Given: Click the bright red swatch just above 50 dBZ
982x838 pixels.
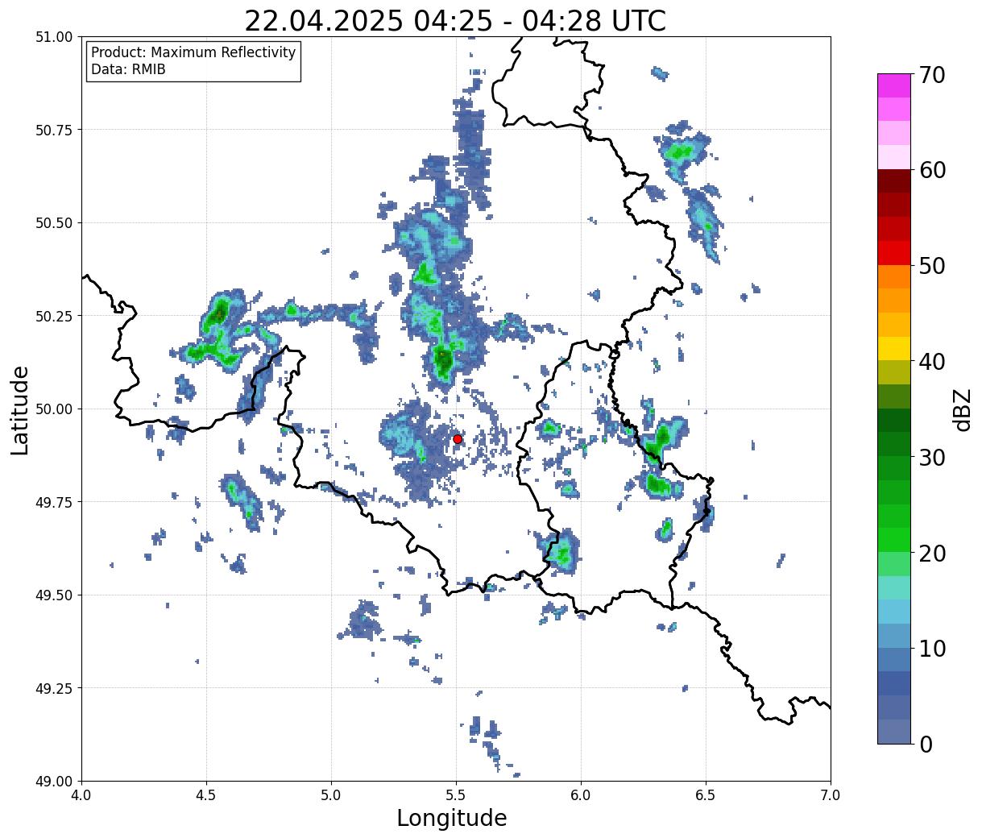Looking at the screenshot, I should pyautogui.click(x=894, y=253).
